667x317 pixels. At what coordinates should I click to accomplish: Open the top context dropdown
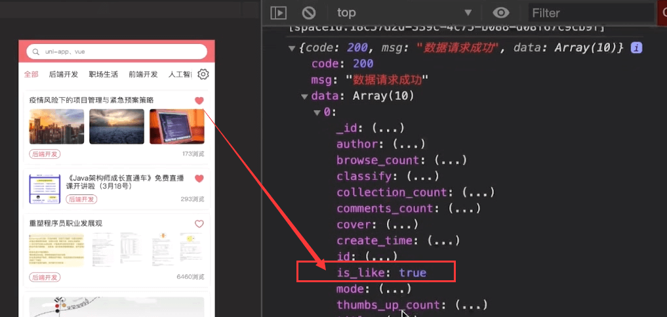pos(404,12)
